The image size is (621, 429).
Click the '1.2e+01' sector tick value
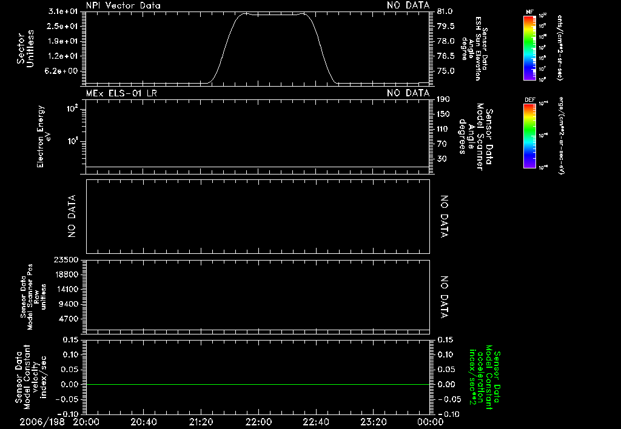[62, 56]
